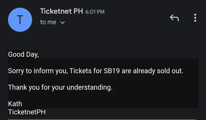Tap the 'to me' recipient label
Screen dimensions: 206x120
coord(48,22)
